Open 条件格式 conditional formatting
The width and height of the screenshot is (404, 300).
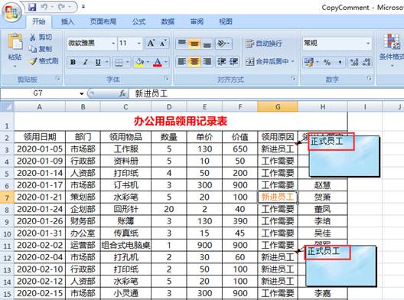(x=392, y=51)
